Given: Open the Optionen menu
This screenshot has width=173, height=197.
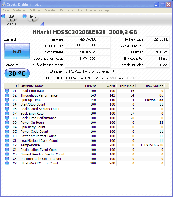Looking at the screenshot, I should click(35, 10).
